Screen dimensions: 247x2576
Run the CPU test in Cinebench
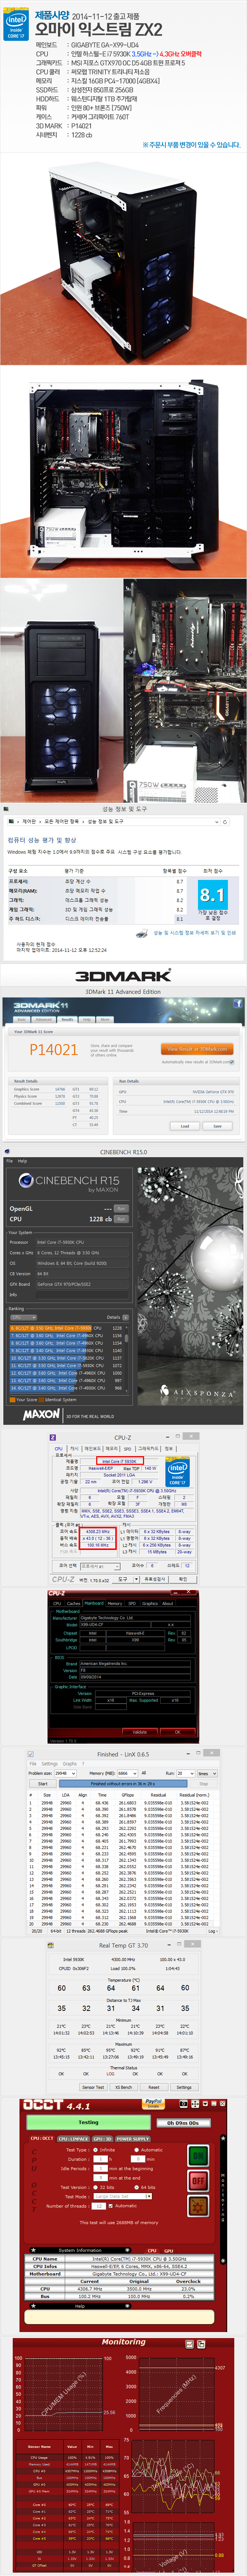pos(121,1219)
